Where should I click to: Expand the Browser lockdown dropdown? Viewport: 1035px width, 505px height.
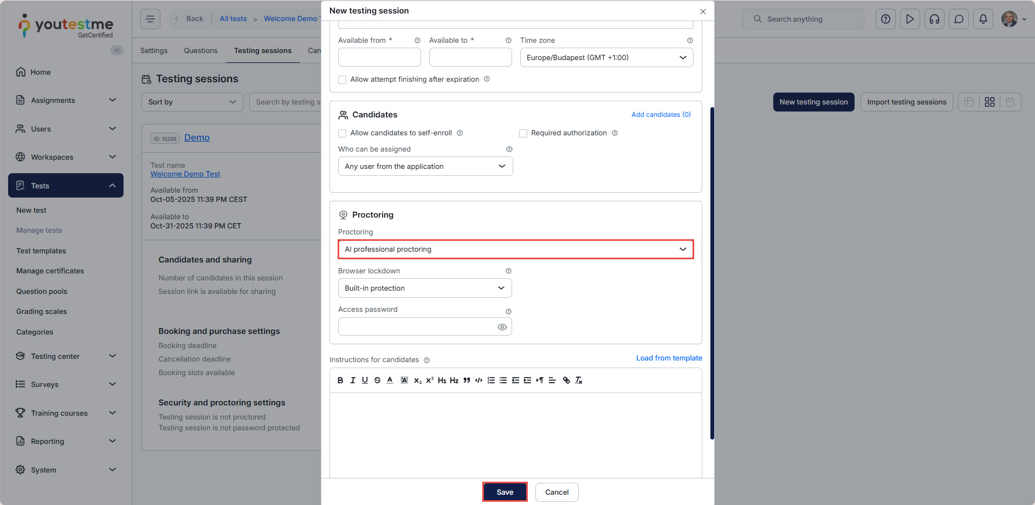(x=424, y=288)
